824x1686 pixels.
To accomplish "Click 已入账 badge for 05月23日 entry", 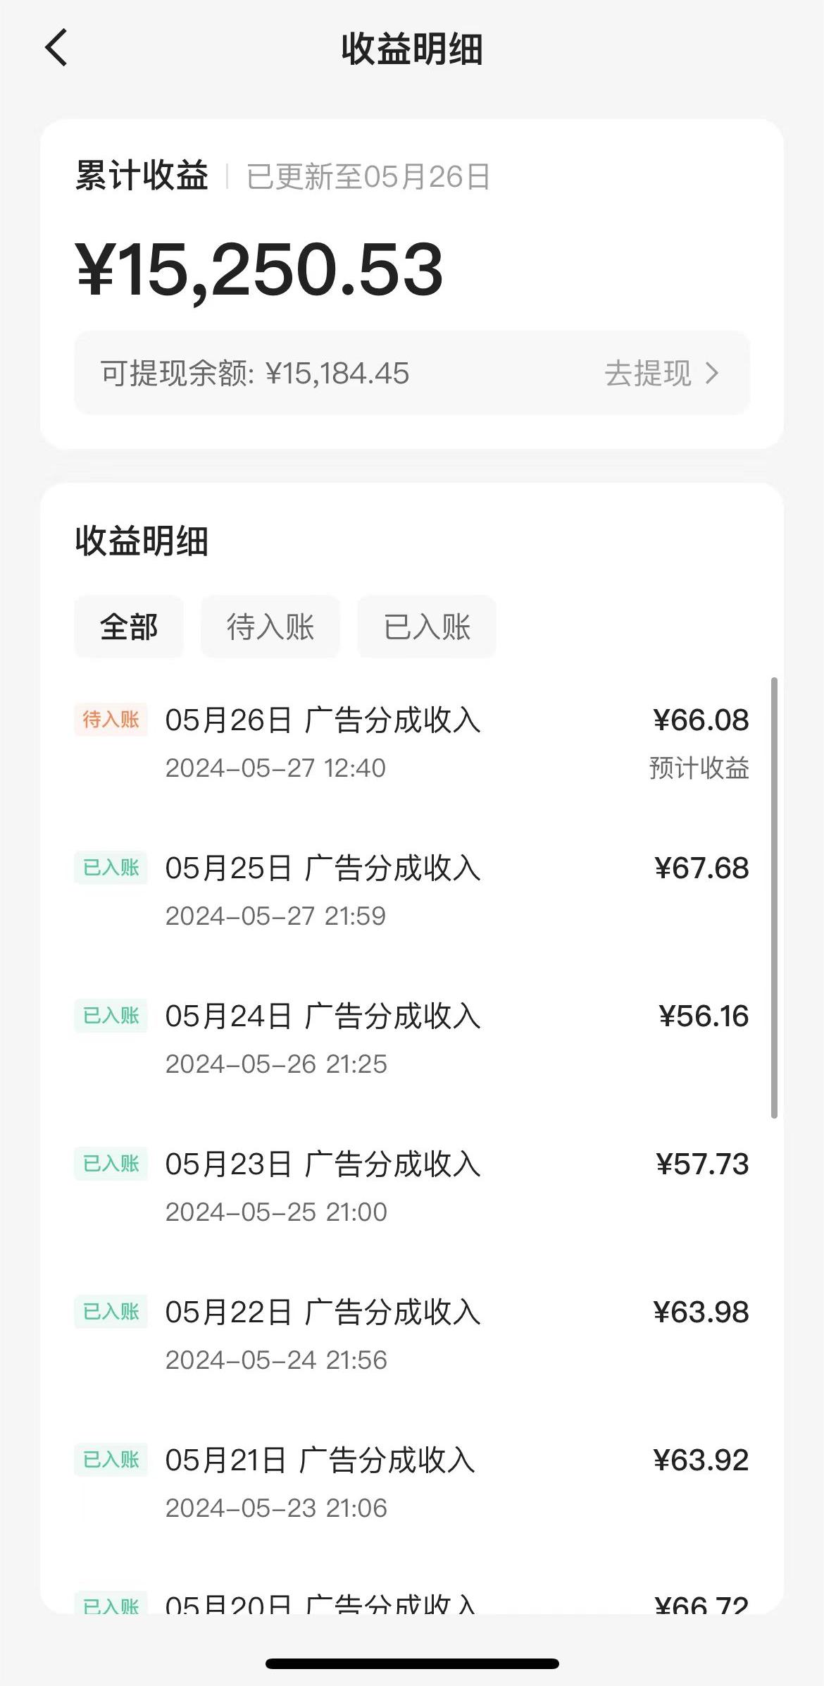I will point(111,1164).
